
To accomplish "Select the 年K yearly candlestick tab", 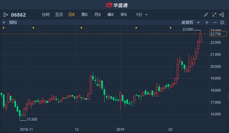I will click(124, 15).
